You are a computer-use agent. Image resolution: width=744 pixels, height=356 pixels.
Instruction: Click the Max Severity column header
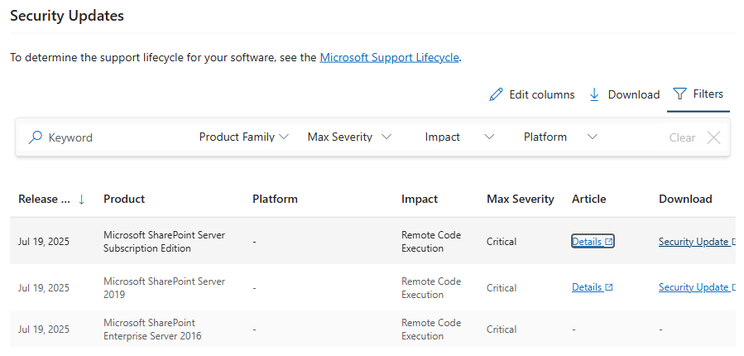tap(520, 199)
